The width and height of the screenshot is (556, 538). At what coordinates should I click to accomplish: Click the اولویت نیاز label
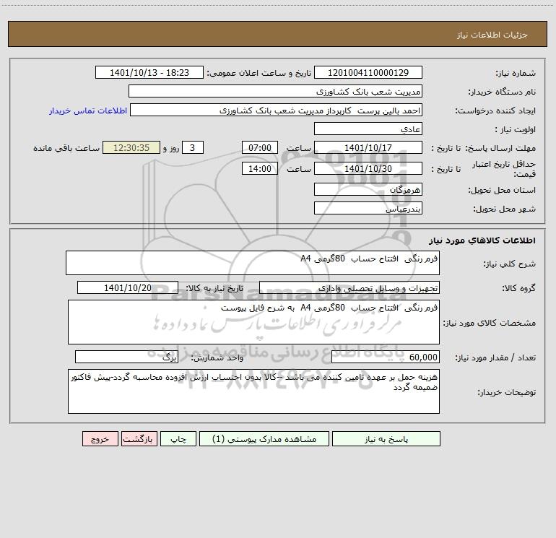[516, 129]
